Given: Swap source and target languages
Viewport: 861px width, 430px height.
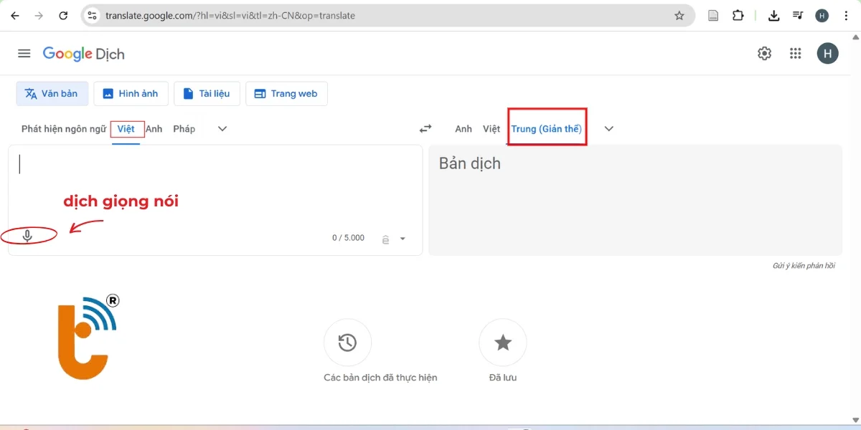Looking at the screenshot, I should tap(425, 129).
